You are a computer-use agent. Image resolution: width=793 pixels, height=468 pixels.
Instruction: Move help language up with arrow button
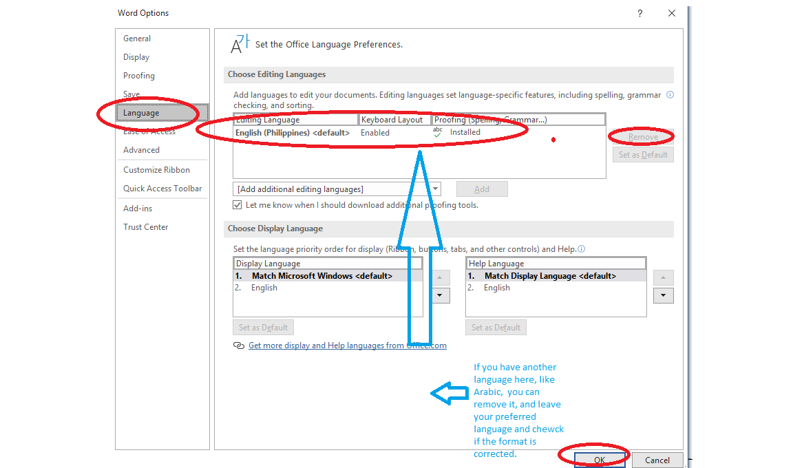click(663, 277)
